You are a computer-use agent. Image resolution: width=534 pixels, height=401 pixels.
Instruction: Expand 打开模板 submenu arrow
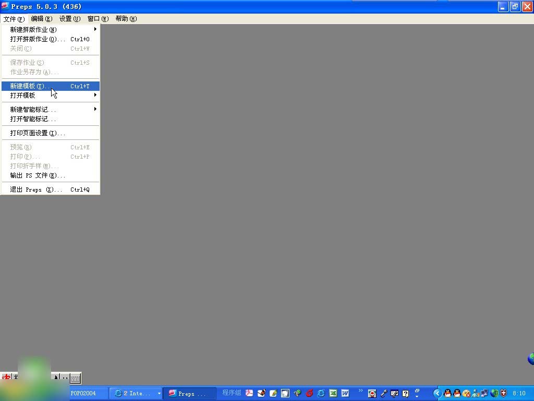95,95
